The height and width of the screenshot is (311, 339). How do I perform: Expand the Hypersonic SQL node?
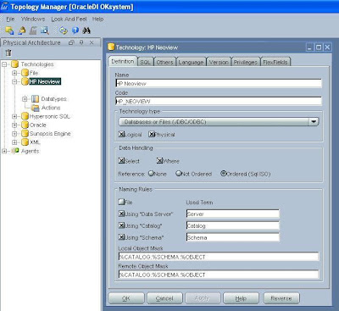coord(14,116)
